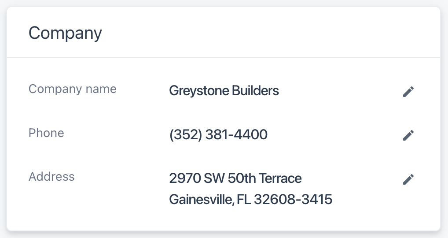Click the word Gainesville in the address
The image size is (448, 238).
click(x=201, y=200)
